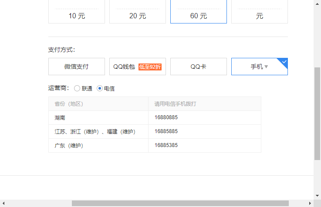Click the horizontal scrollbar right arrow
The height and width of the screenshot is (207, 321).
pyautogui.click(x=310, y=204)
